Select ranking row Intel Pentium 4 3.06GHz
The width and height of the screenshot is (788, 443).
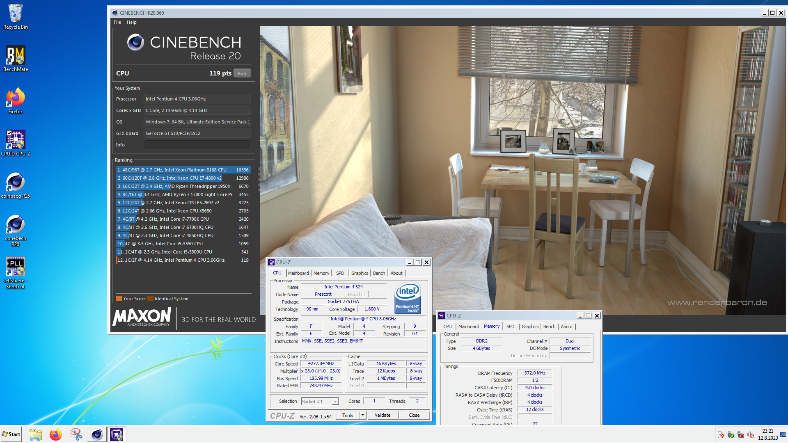click(183, 260)
